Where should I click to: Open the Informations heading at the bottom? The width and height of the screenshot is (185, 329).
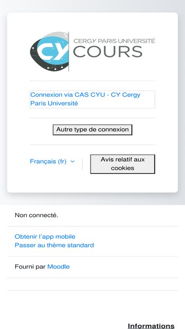point(151,326)
